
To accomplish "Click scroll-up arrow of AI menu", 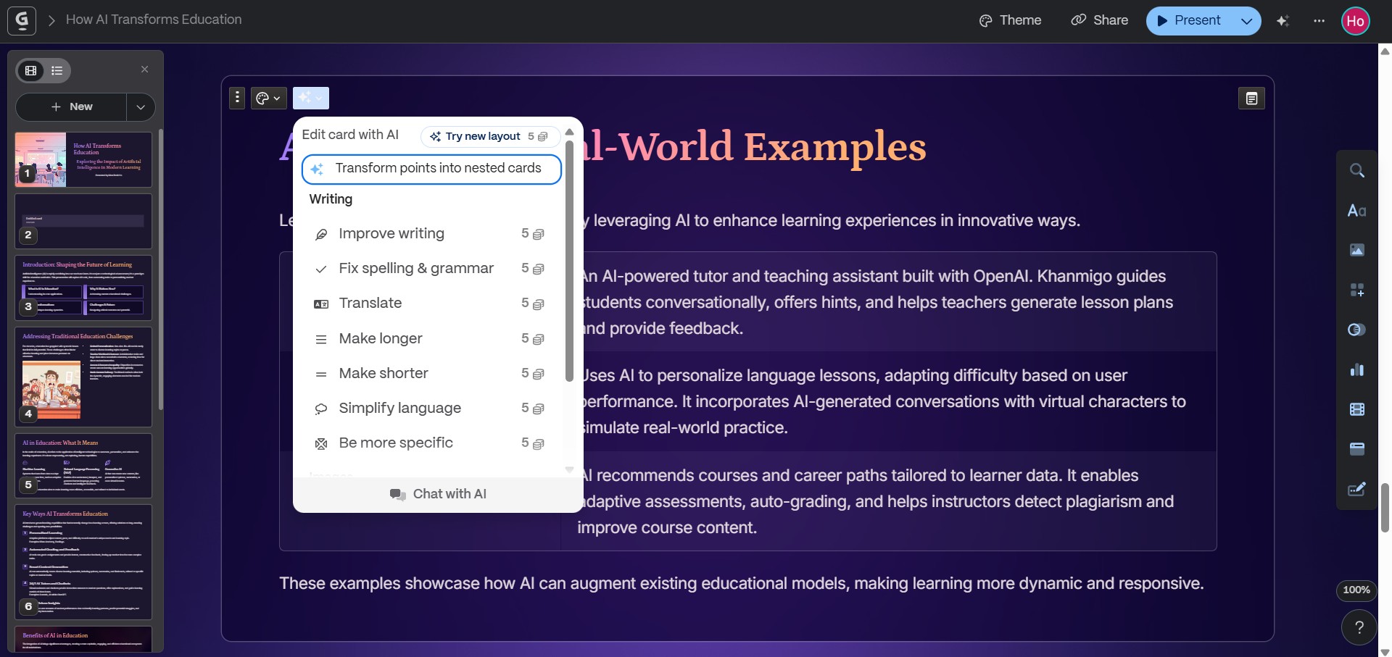I will 569,132.
